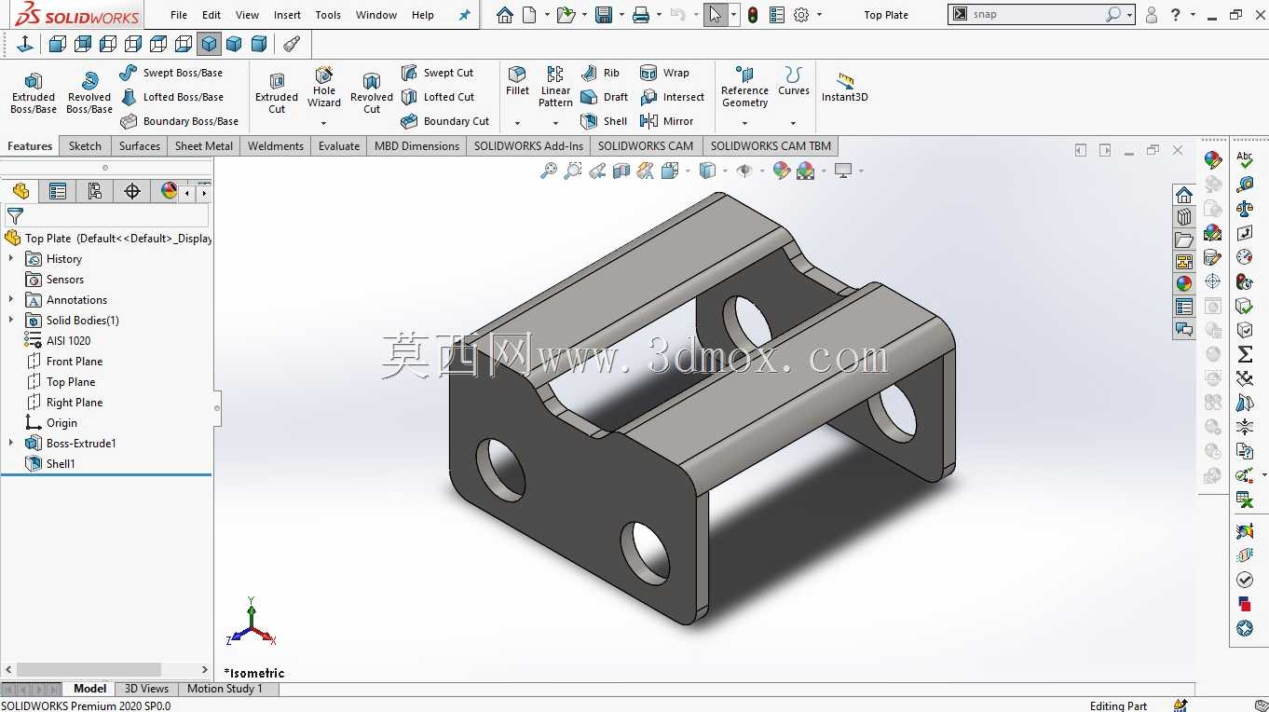Select the Right Plane item
This screenshot has width=1269, height=712.
point(75,402)
